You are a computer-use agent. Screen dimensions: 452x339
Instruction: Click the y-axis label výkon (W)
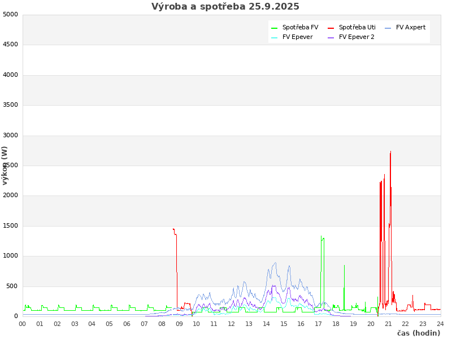pyautogui.click(x=5, y=165)
